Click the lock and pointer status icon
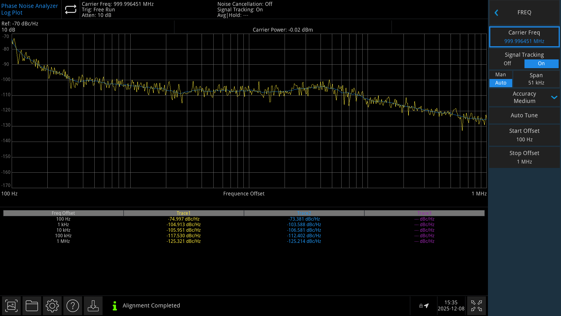561x316 pixels. point(424,306)
